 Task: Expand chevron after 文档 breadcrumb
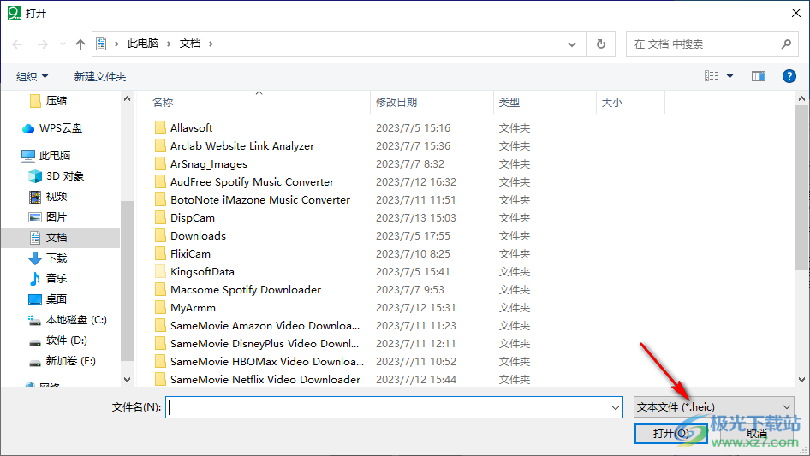tap(211, 44)
